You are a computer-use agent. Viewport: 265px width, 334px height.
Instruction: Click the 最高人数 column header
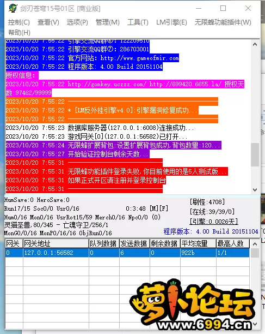pos(233,243)
